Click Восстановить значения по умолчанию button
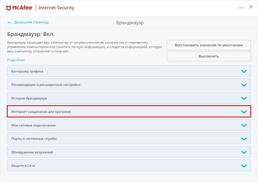The width and height of the screenshot is (258, 182). tap(209, 45)
